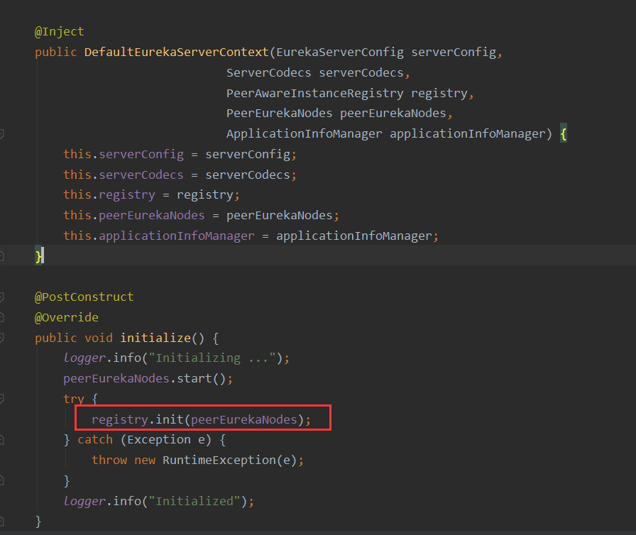This screenshot has width=636, height=535.
Task: Select the PeerAwareInstanceRegistry type
Action: tap(314, 93)
